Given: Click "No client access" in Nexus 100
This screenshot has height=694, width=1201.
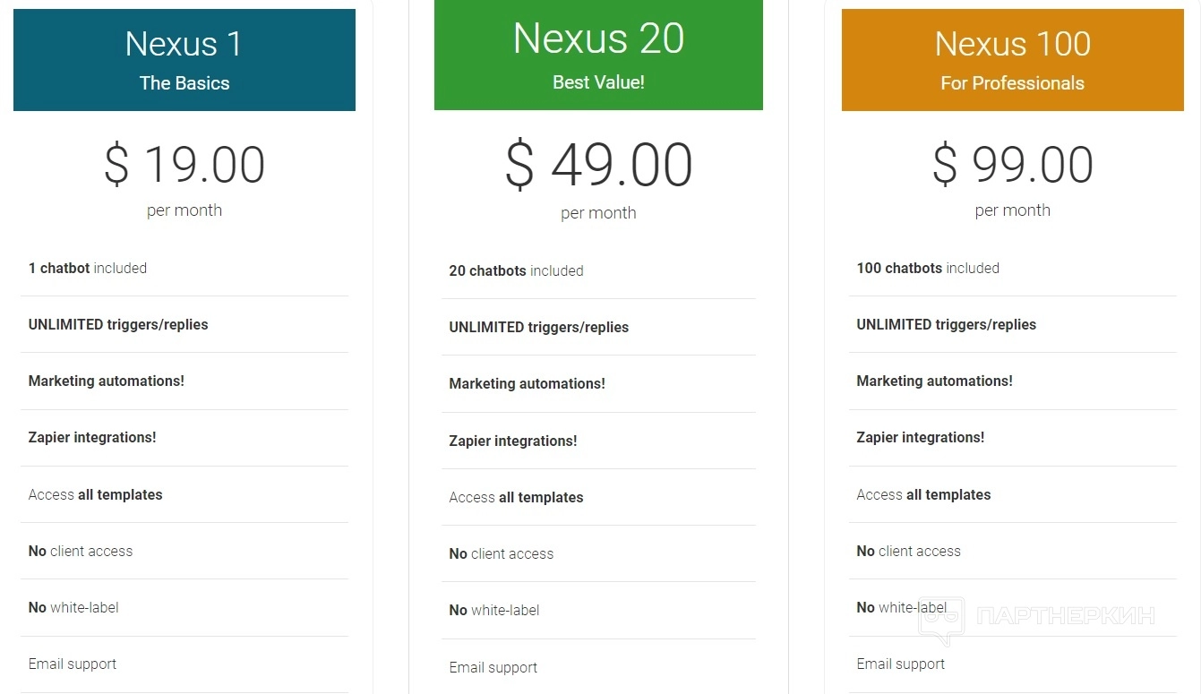Looking at the screenshot, I should (x=908, y=551).
